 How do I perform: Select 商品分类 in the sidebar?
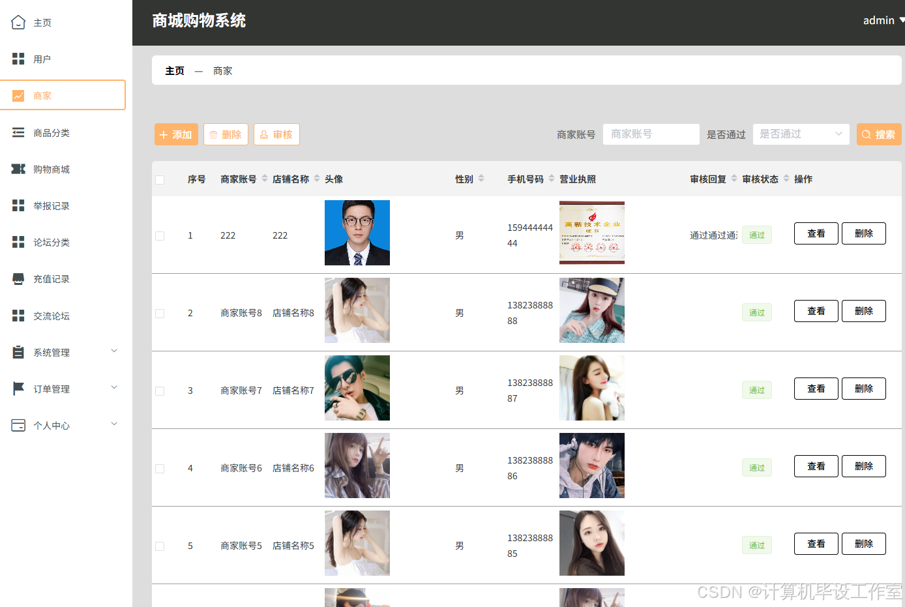click(52, 133)
